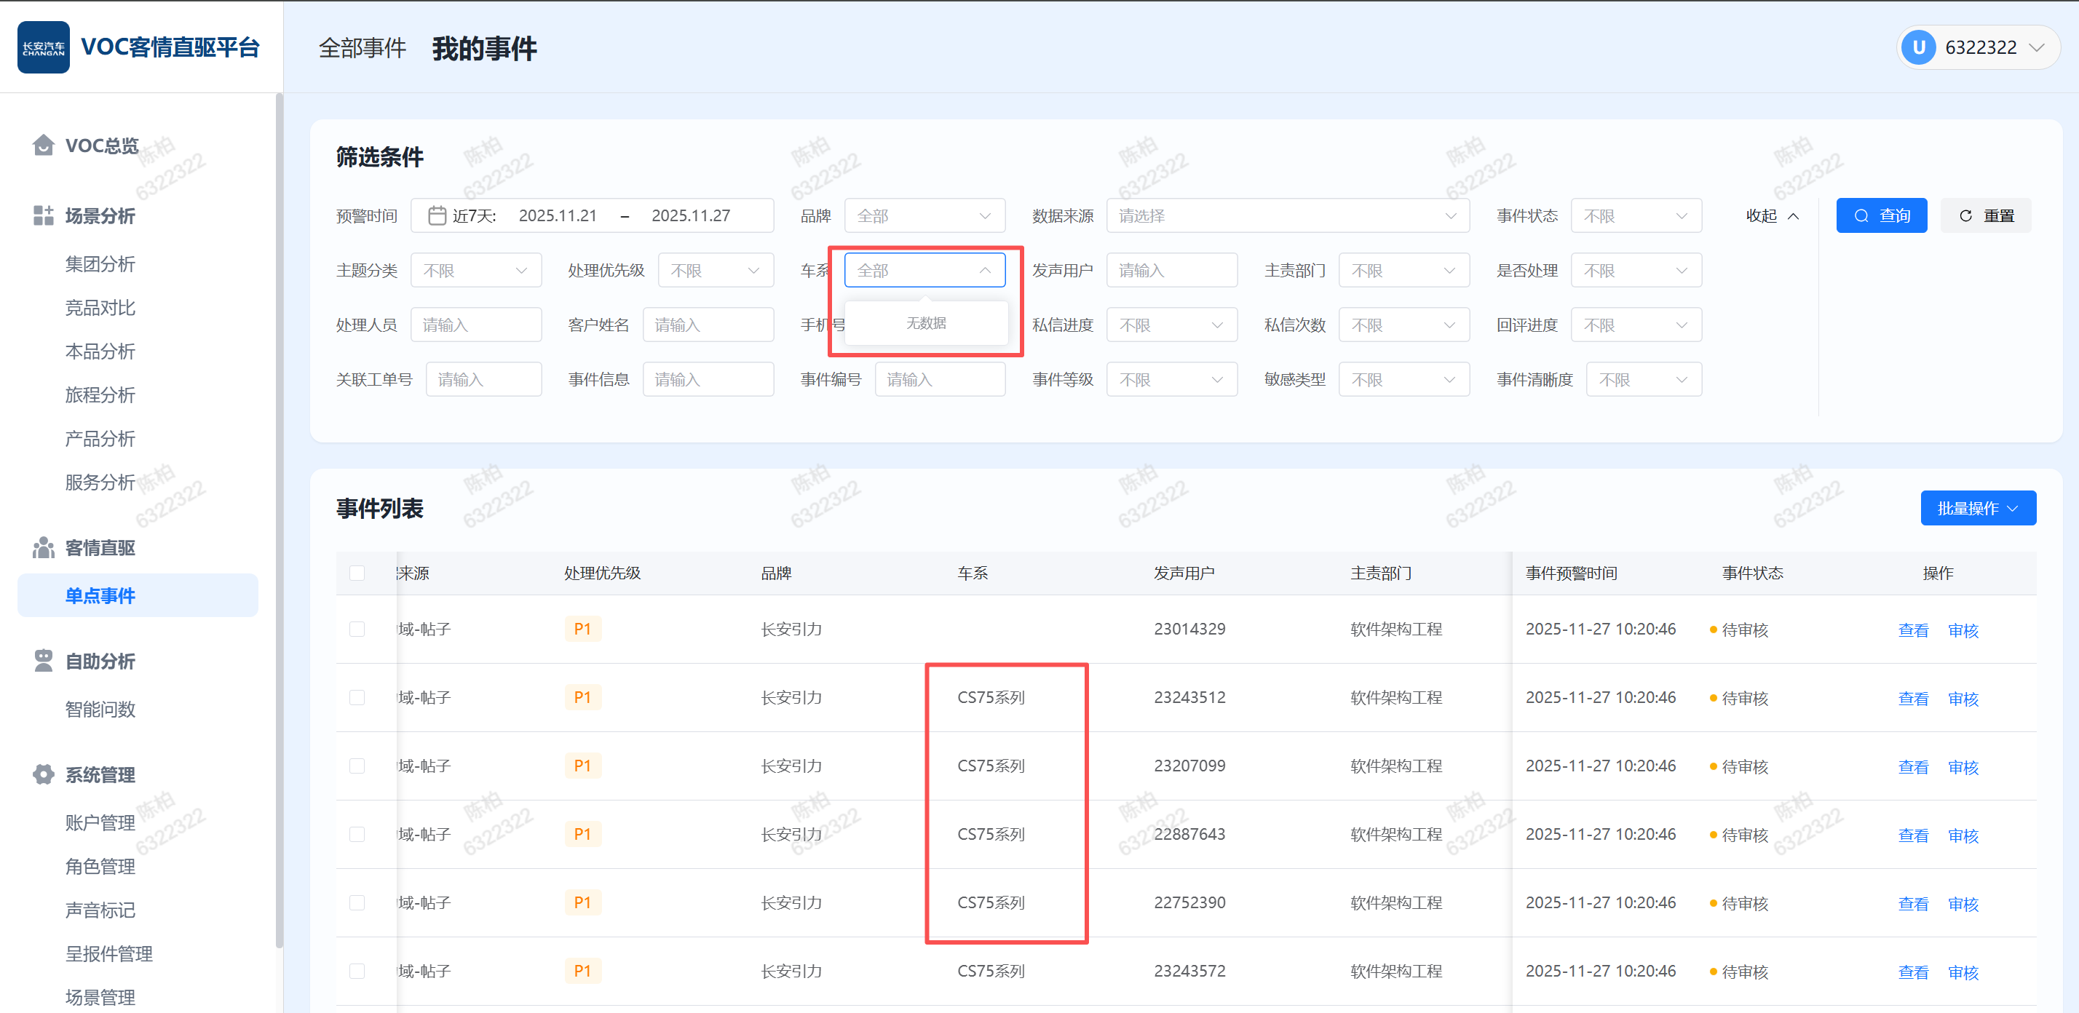Click the 客情直驱 people icon
The image size is (2079, 1013).
[x=43, y=548]
